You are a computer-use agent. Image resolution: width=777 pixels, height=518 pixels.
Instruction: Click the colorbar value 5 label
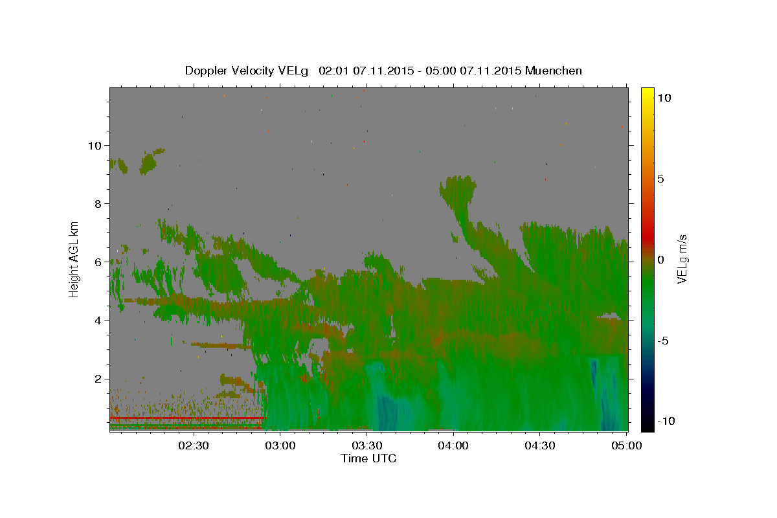[660, 178]
